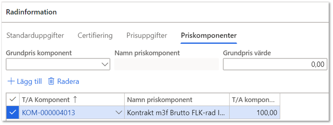The image size is (333, 125).
Task: Click the 100,00 value cell
Action: click(x=255, y=113)
